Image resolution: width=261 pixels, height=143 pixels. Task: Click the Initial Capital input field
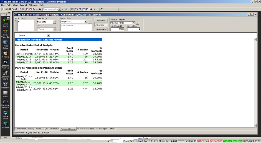[117, 29]
